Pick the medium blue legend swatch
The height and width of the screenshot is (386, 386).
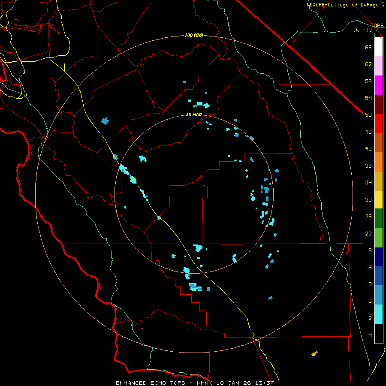coord(379,276)
